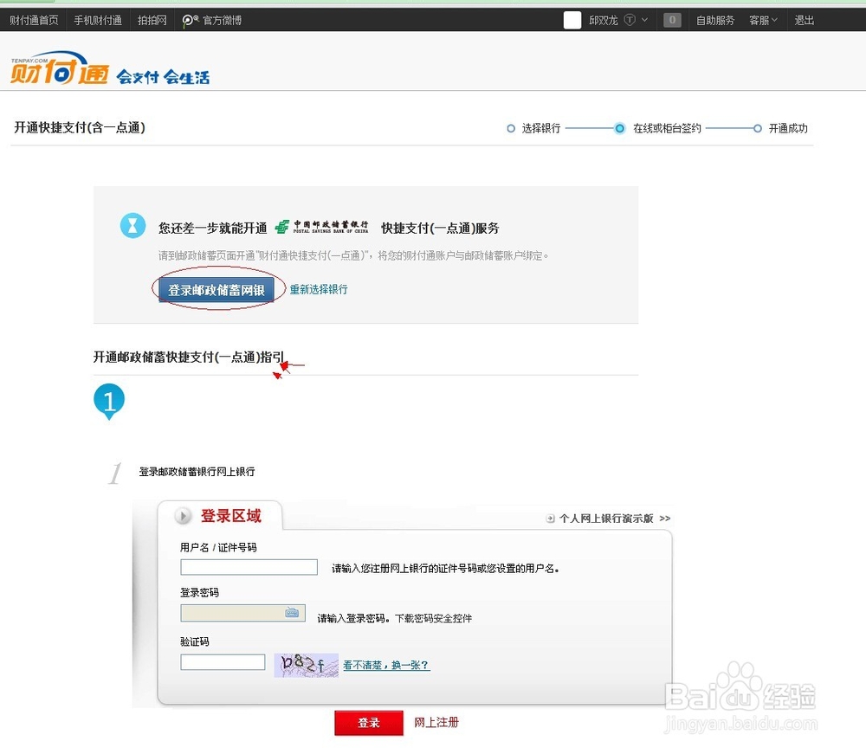Focus the 验证码 input field

pos(223,662)
